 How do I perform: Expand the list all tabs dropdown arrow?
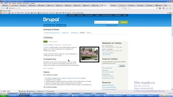point(172,5)
